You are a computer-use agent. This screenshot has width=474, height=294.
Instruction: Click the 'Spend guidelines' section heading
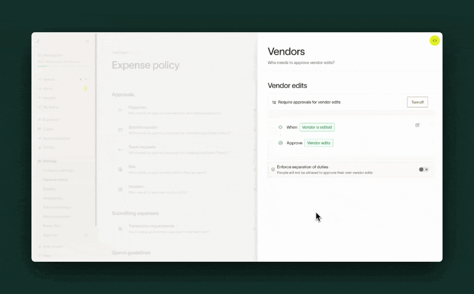coord(131,253)
